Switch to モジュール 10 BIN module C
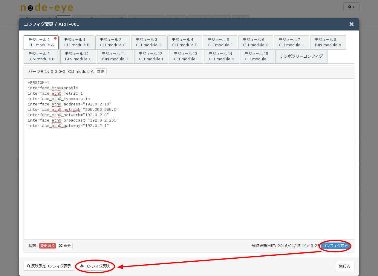This screenshot has height=276, width=378. (x=78, y=56)
